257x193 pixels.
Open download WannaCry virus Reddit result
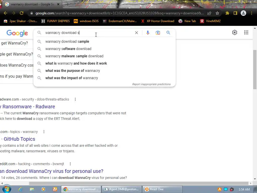point(52,171)
